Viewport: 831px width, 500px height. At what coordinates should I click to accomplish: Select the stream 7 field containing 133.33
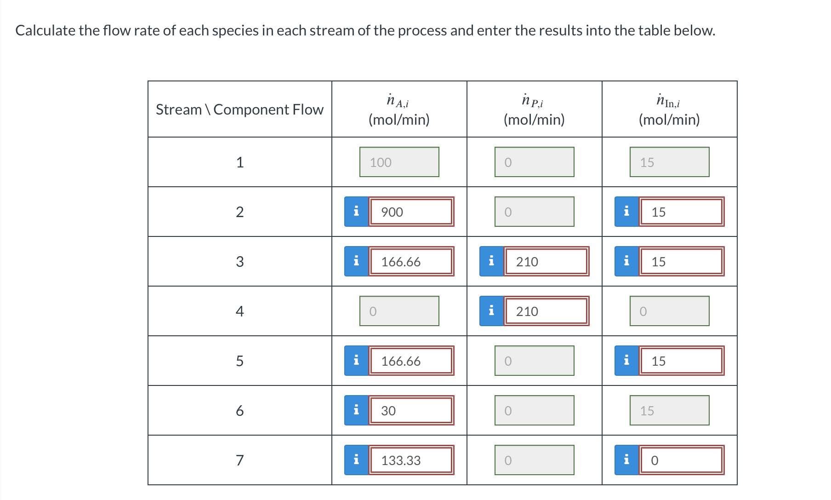pos(411,460)
